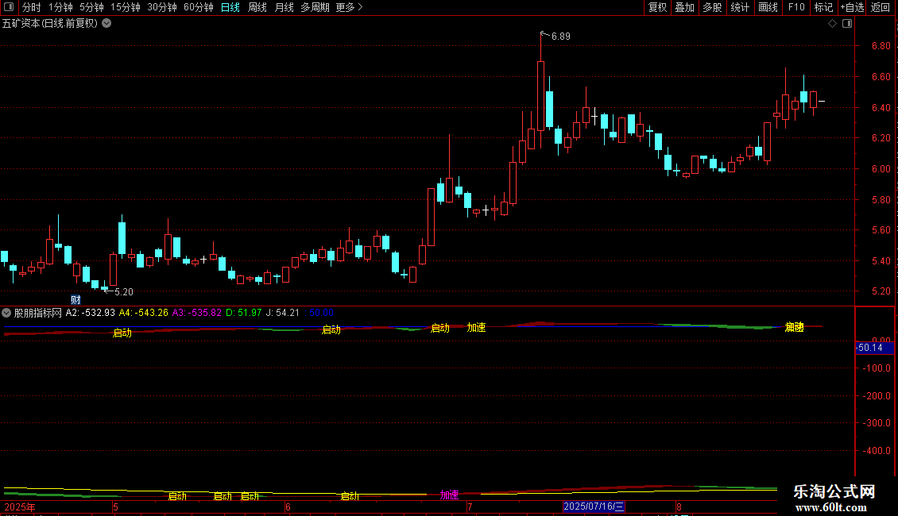
Task: Click the A2: -532.93 indicator value
Action: coord(90,313)
